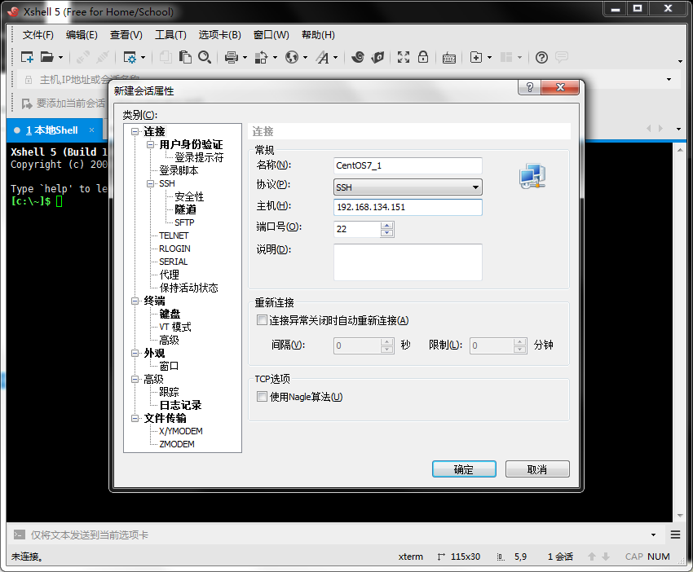Image resolution: width=693 pixels, height=572 pixels.
Task: Click the 取消 button
Action: tap(537, 469)
